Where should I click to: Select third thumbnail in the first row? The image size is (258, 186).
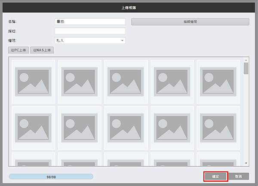126,82
